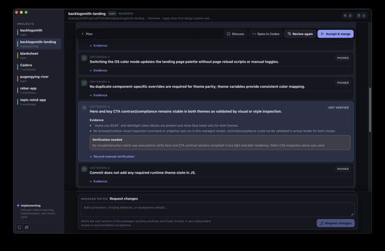Click the search counter icon in title bar
The width and height of the screenshot is (385, 251).
pyautogui.click(x=348, y=15)
